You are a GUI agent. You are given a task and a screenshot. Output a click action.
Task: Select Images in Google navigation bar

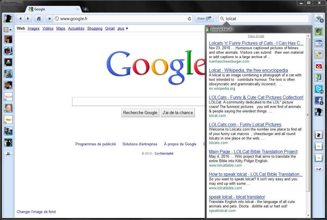pos(34,29)
